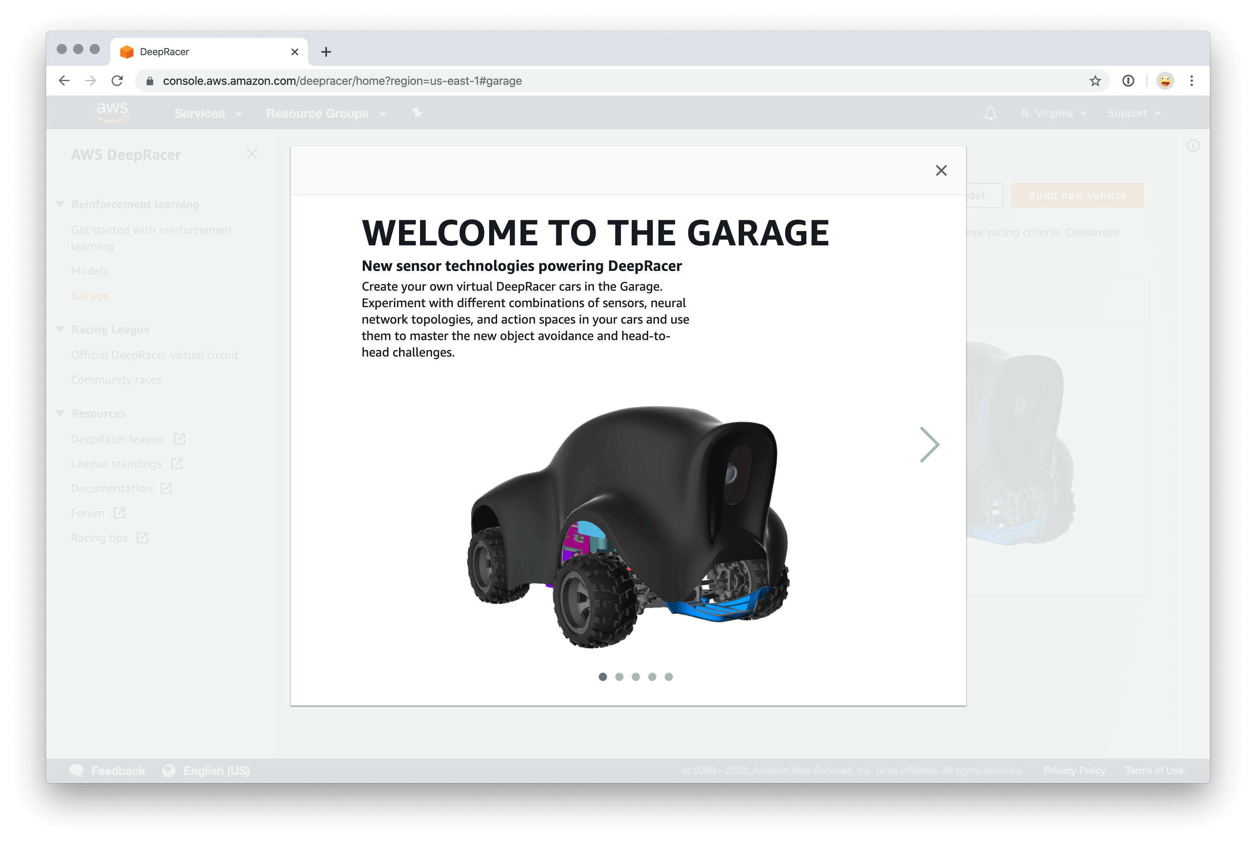This screenshot has height=844, width=1256.
Task: Click the notifications bell icon
Action: coord(990,113)
